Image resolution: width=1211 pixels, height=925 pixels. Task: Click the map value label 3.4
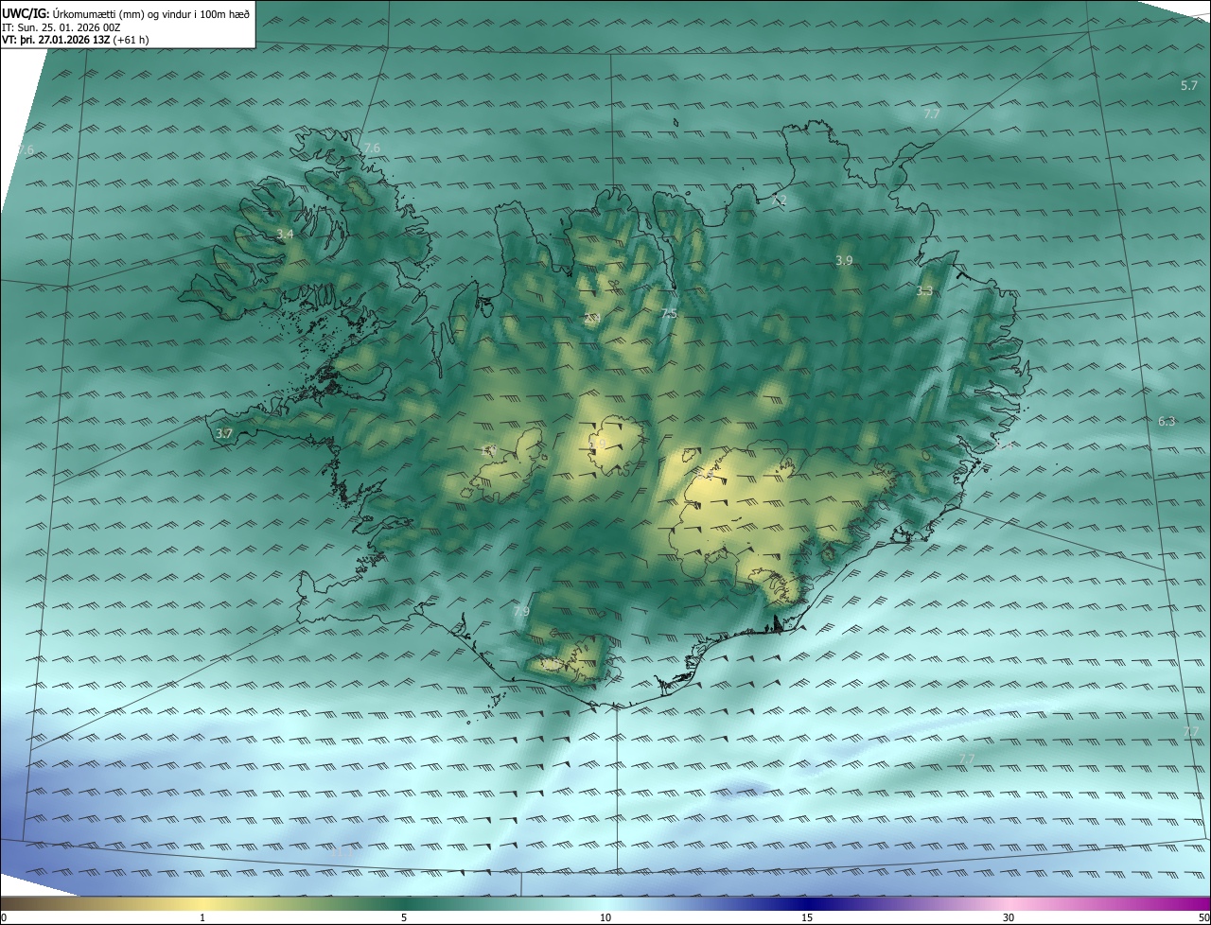click(285, 234)
